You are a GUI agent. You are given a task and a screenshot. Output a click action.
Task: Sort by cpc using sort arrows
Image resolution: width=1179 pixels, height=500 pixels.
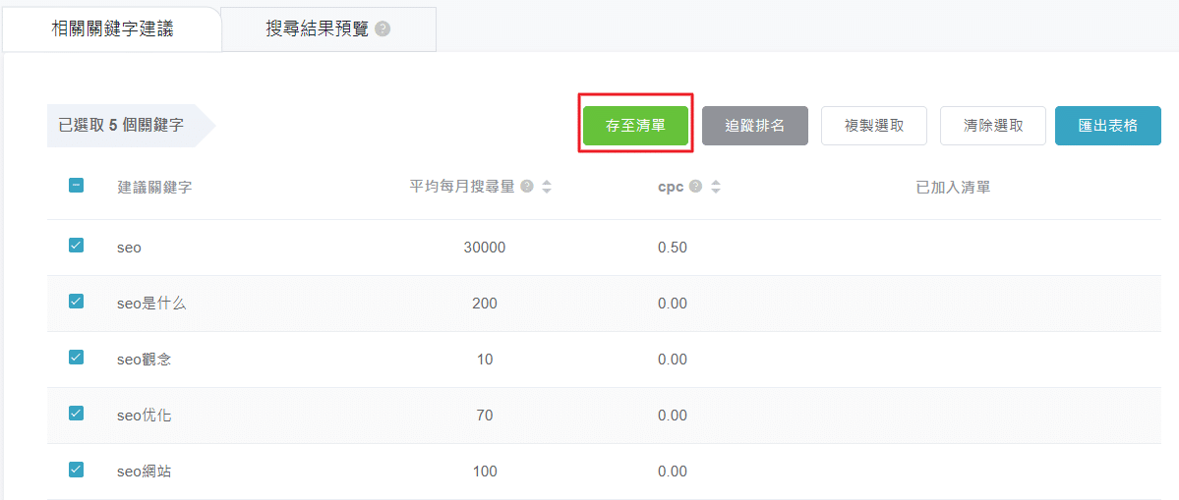point(716,187)
